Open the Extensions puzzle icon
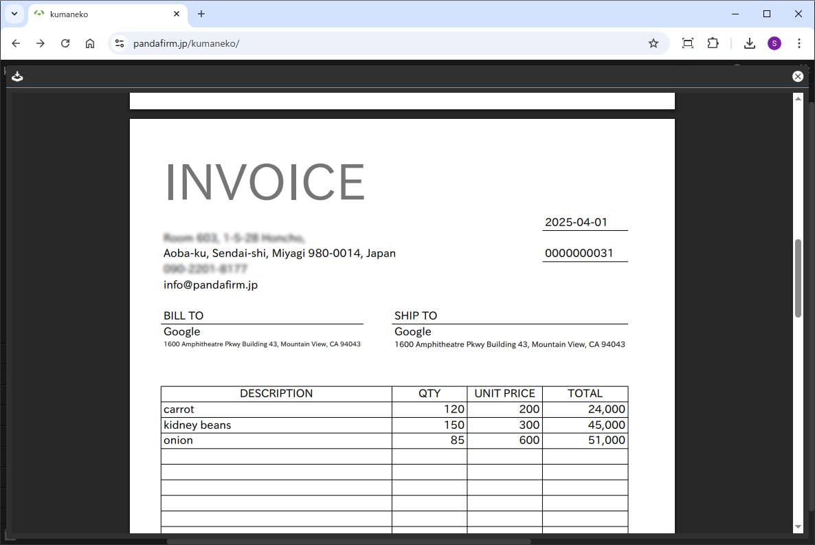The width and height of the screenshot is (815, 545). (713, 43)
